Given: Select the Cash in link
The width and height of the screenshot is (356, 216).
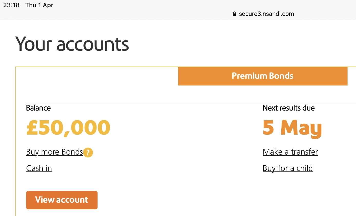Looking at the screenshot, I should 39,168.
